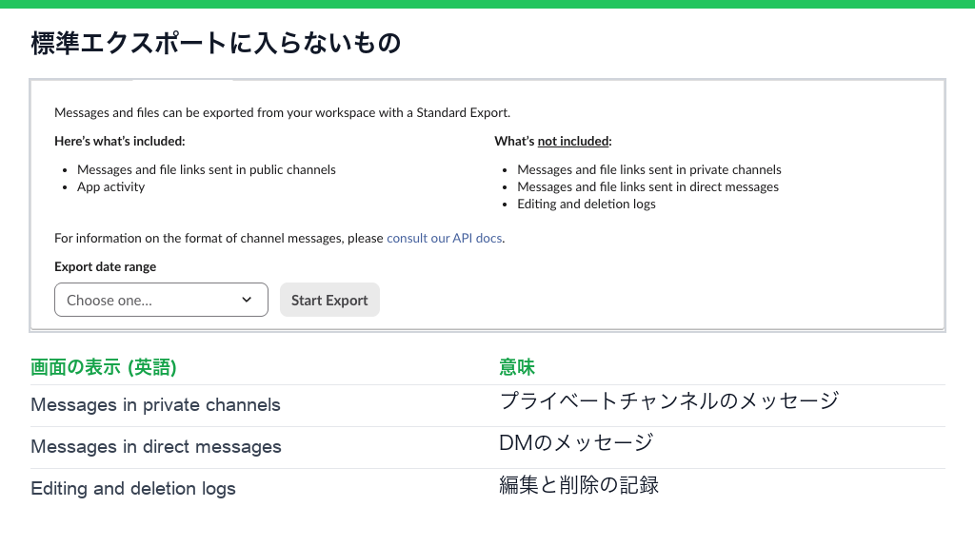
Task: Click table cell Editing and deletion logs
Action: [x=133, y=488]
